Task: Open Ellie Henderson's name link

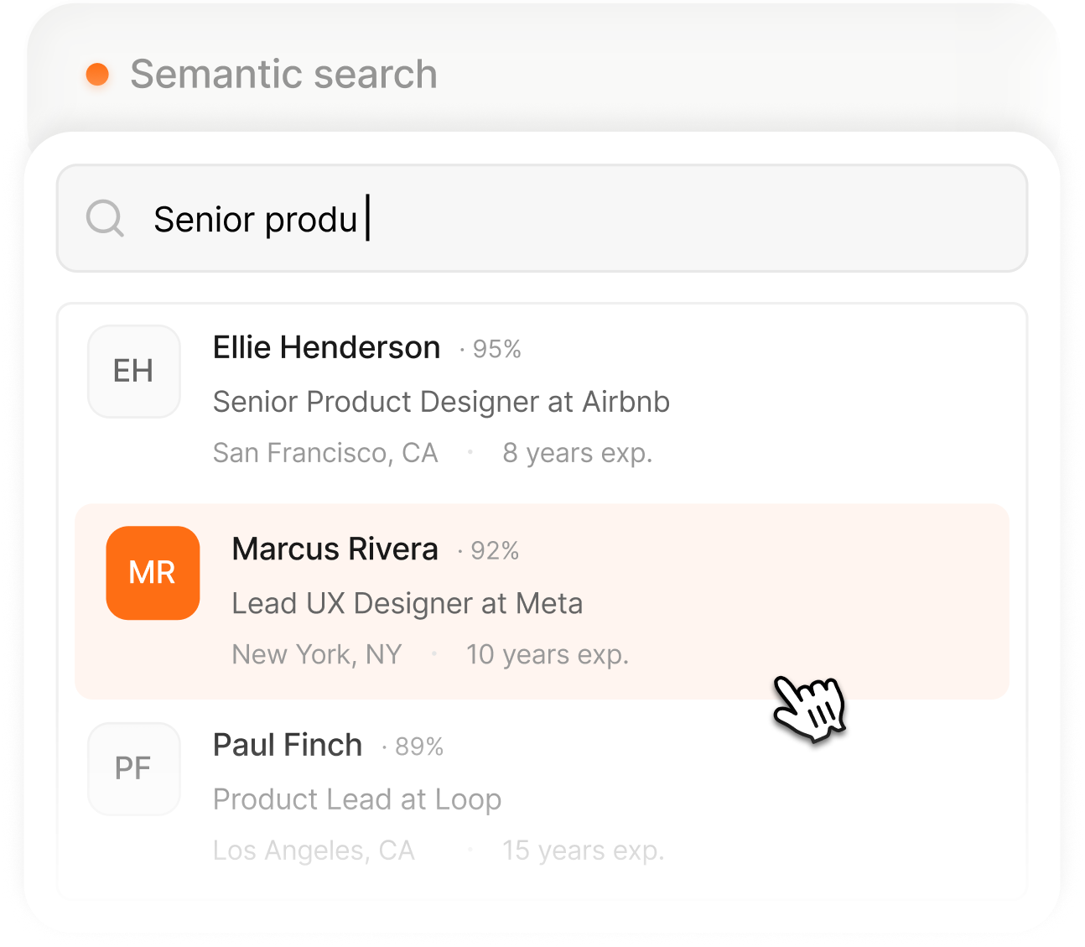Action: (327, 347)
